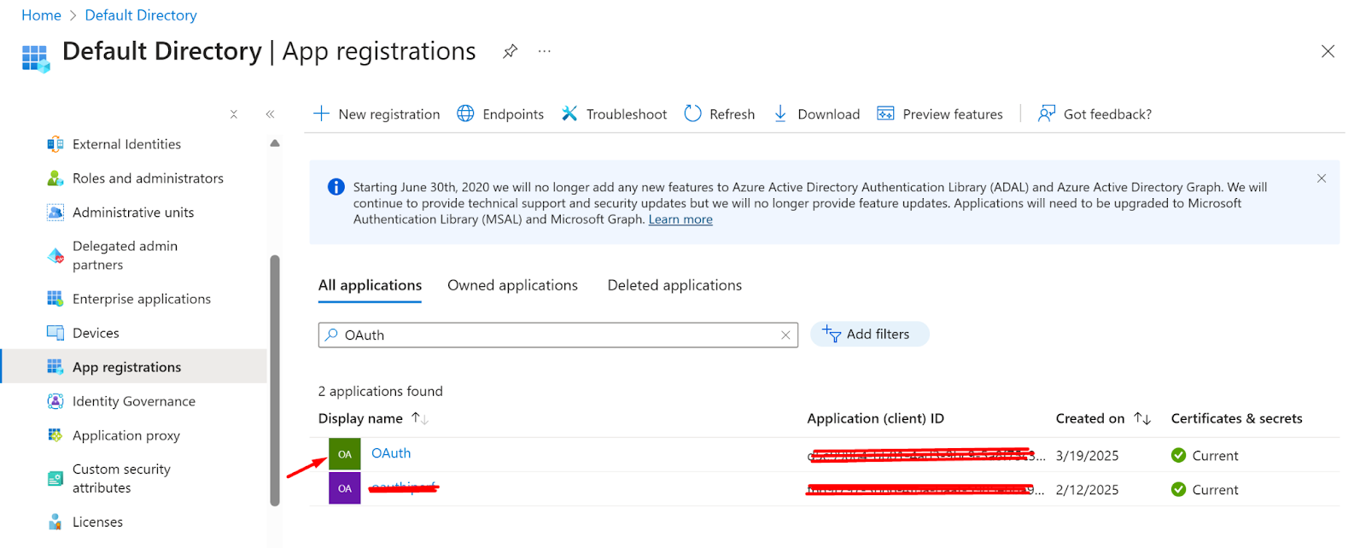Viewport: 1366px width, 548px height.
Task: Sort by Created on column arrows
Action: pos(1142,418)
